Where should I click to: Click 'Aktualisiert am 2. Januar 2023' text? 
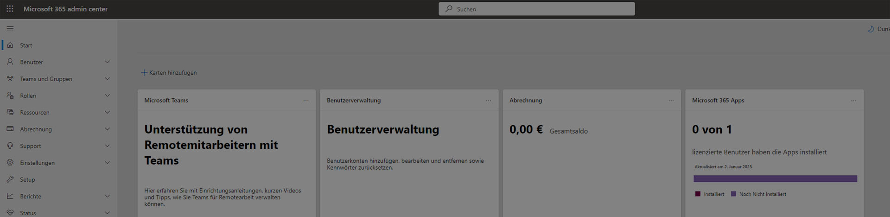pyautogui.click(x=723, y=167)
